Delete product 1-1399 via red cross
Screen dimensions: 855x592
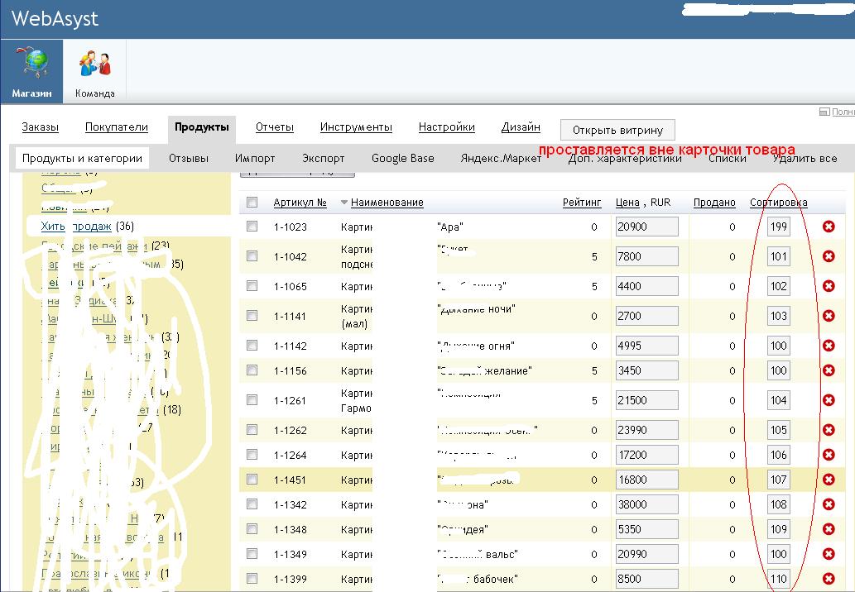(829, 579)
